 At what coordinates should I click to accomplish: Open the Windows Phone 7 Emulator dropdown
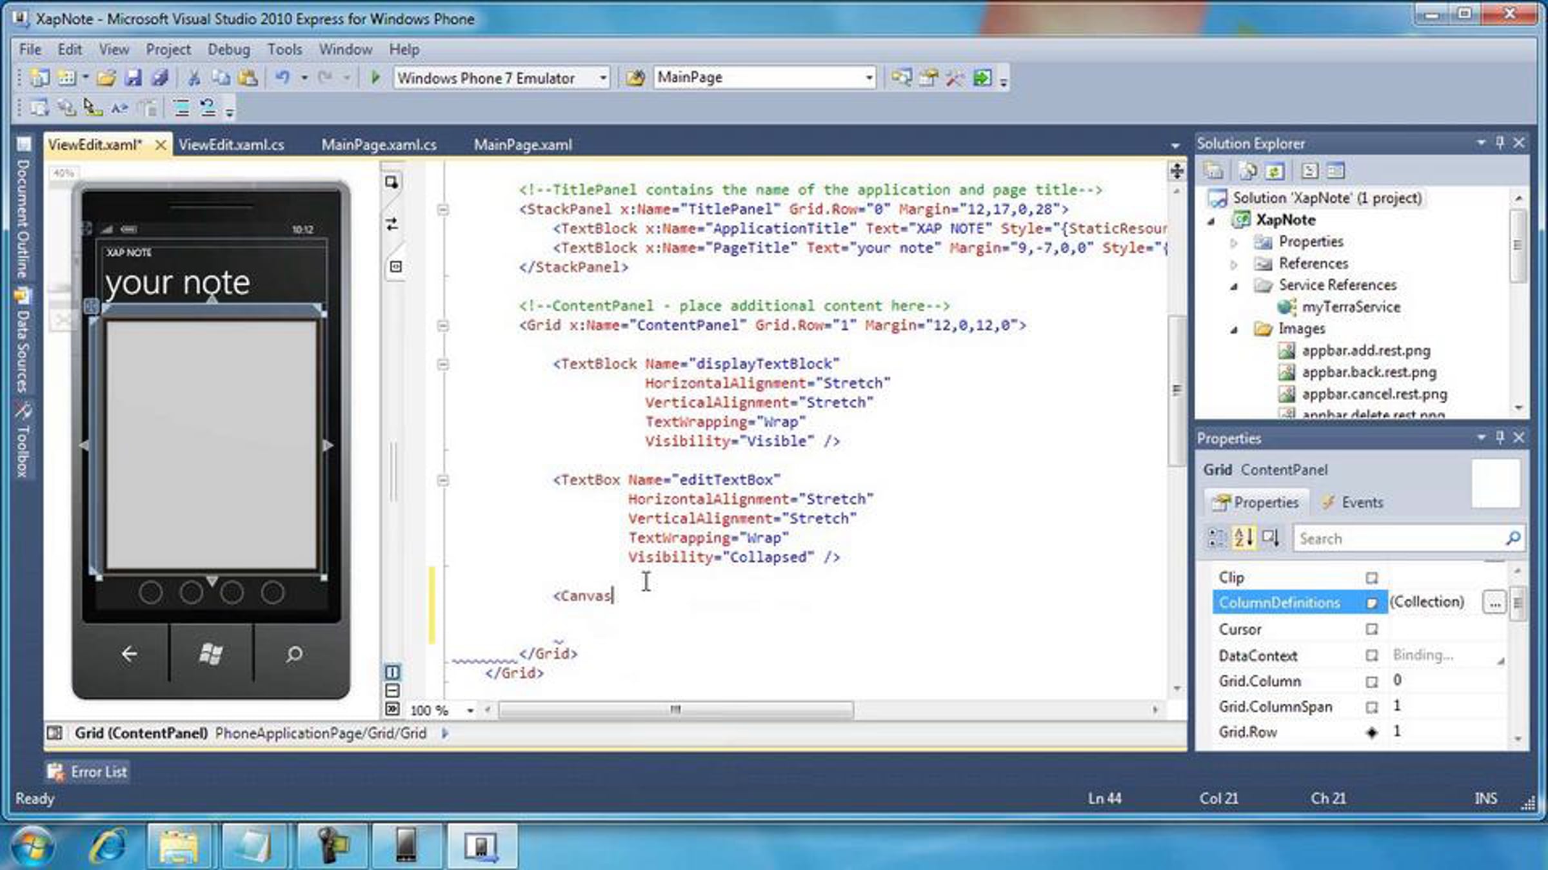tap(603, 78)
